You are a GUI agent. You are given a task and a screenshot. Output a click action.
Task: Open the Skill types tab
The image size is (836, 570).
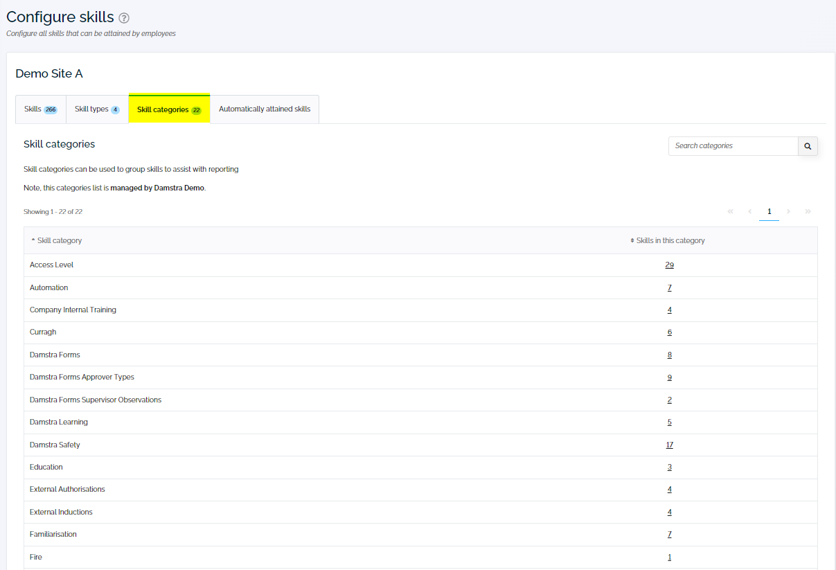coord(96,109)
